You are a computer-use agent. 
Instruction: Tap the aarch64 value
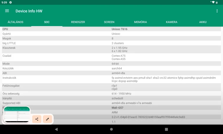(x=117, y=68)
